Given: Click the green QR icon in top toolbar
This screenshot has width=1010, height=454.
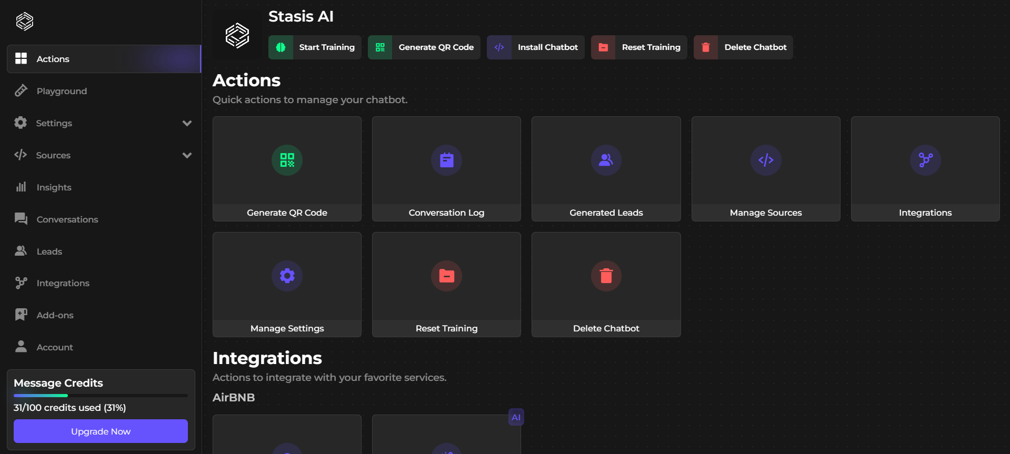Looking at the screenshot, I should [380, 47].
